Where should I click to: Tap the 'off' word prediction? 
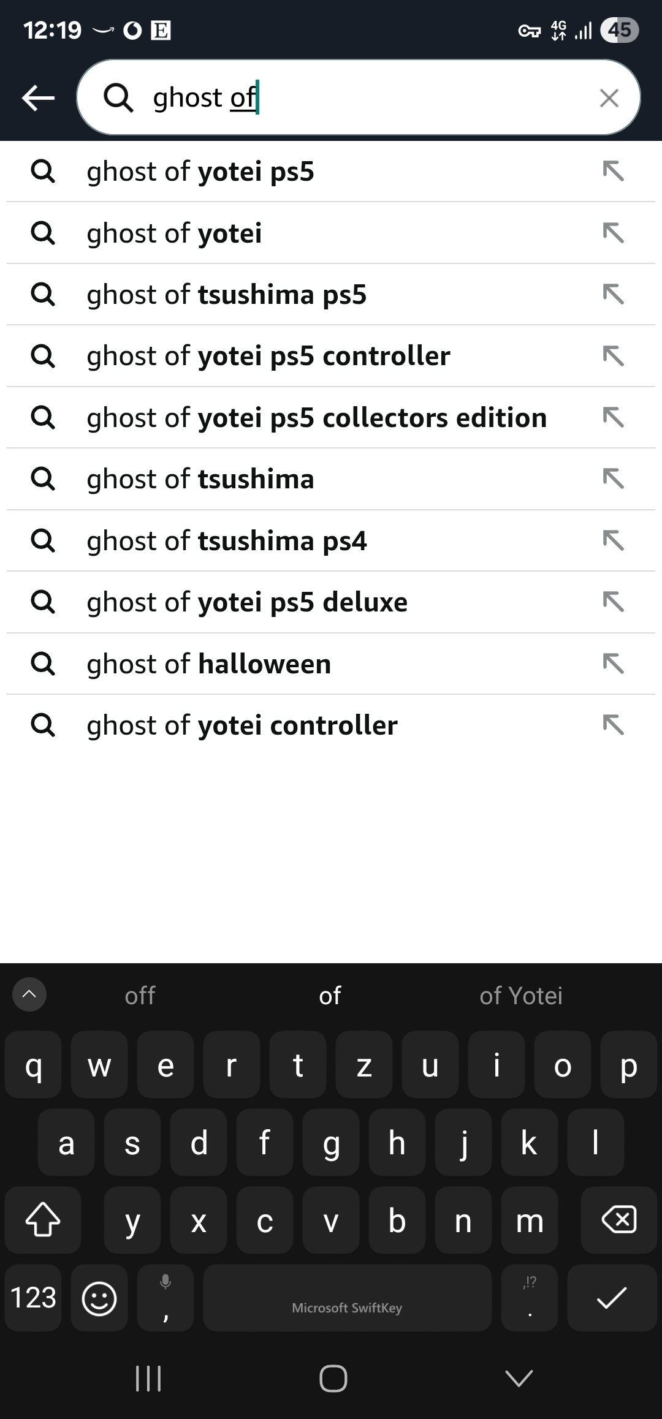pos(140,996)
